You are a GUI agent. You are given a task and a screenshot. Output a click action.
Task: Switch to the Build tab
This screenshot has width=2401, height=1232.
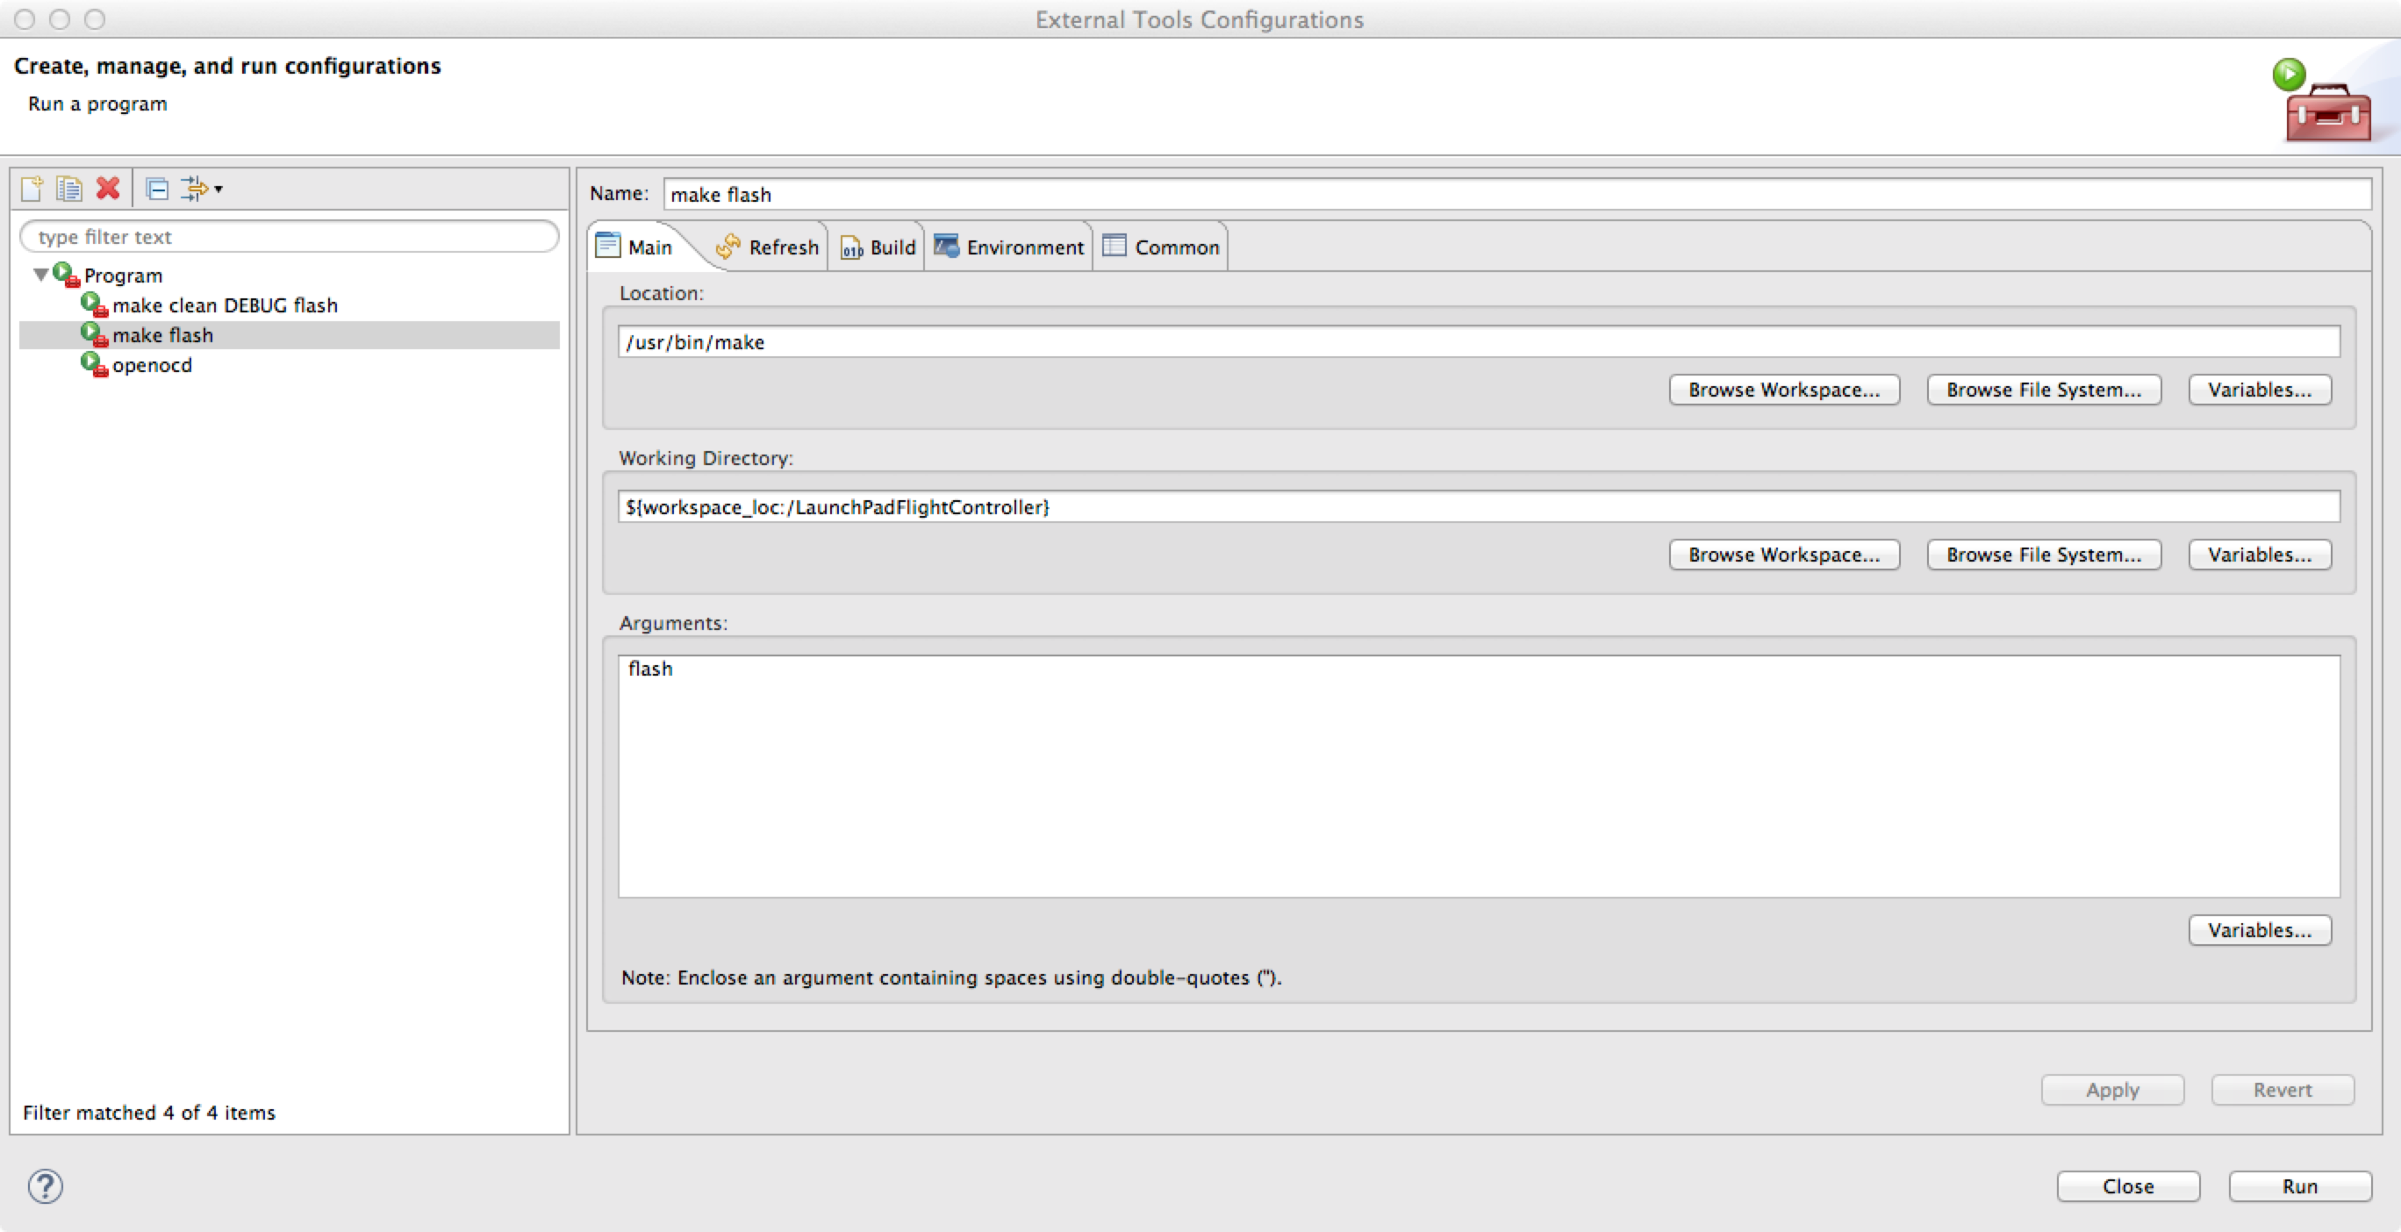click(878, 247)
